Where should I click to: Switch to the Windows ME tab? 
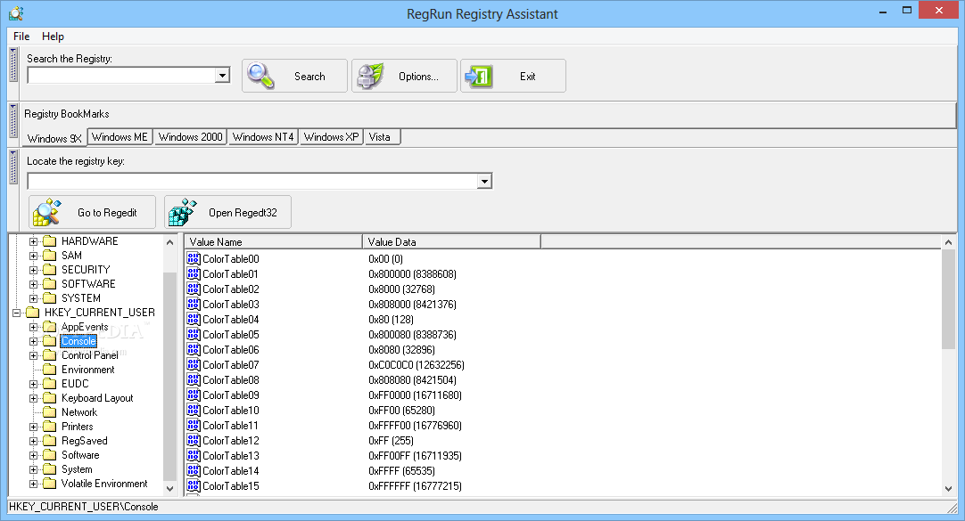click(120, 137)
